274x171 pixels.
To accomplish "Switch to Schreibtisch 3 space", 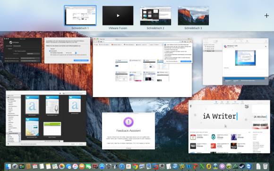I will pos(193,16).
